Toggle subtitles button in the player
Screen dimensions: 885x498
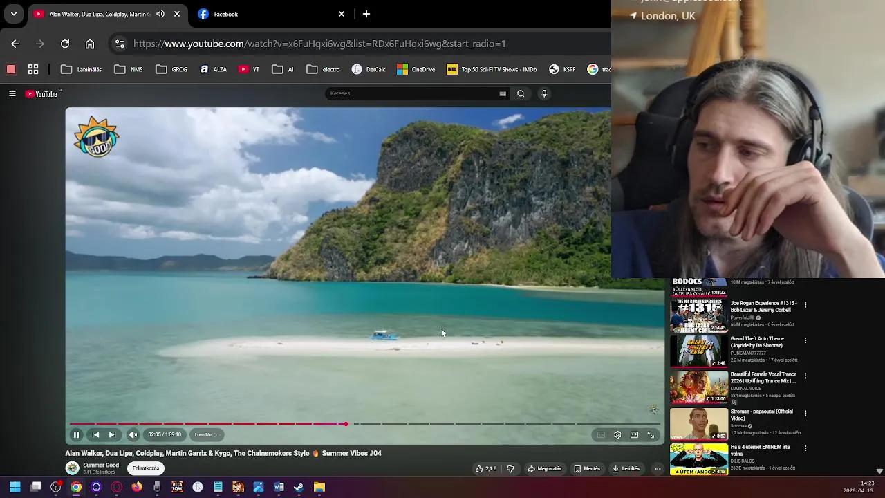click(x=601, y=435)
